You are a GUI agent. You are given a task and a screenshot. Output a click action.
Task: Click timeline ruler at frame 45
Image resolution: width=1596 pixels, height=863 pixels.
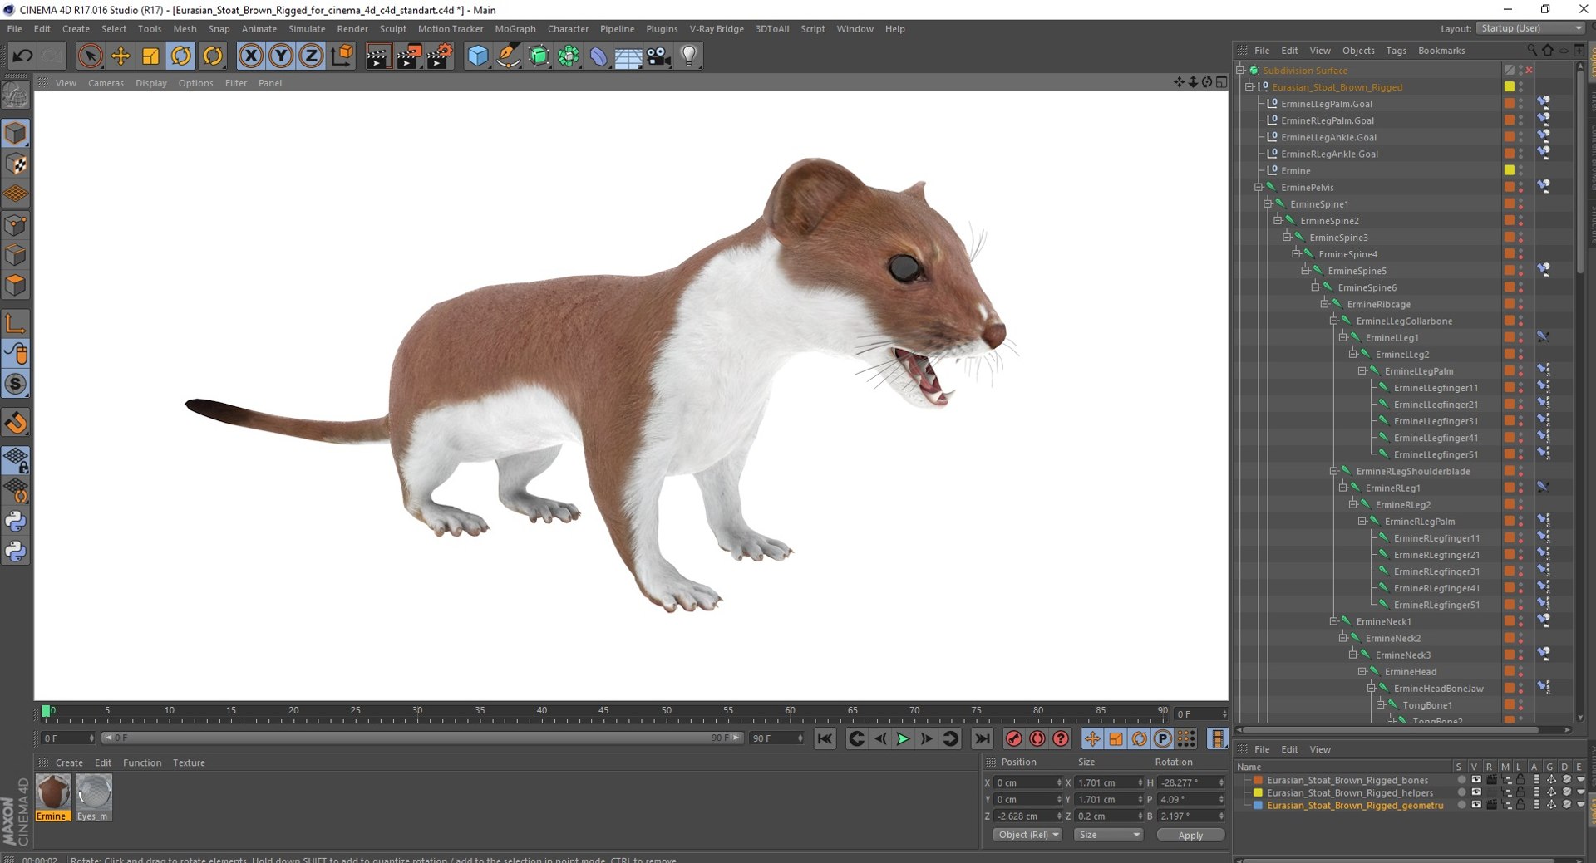tap(603, 713)
